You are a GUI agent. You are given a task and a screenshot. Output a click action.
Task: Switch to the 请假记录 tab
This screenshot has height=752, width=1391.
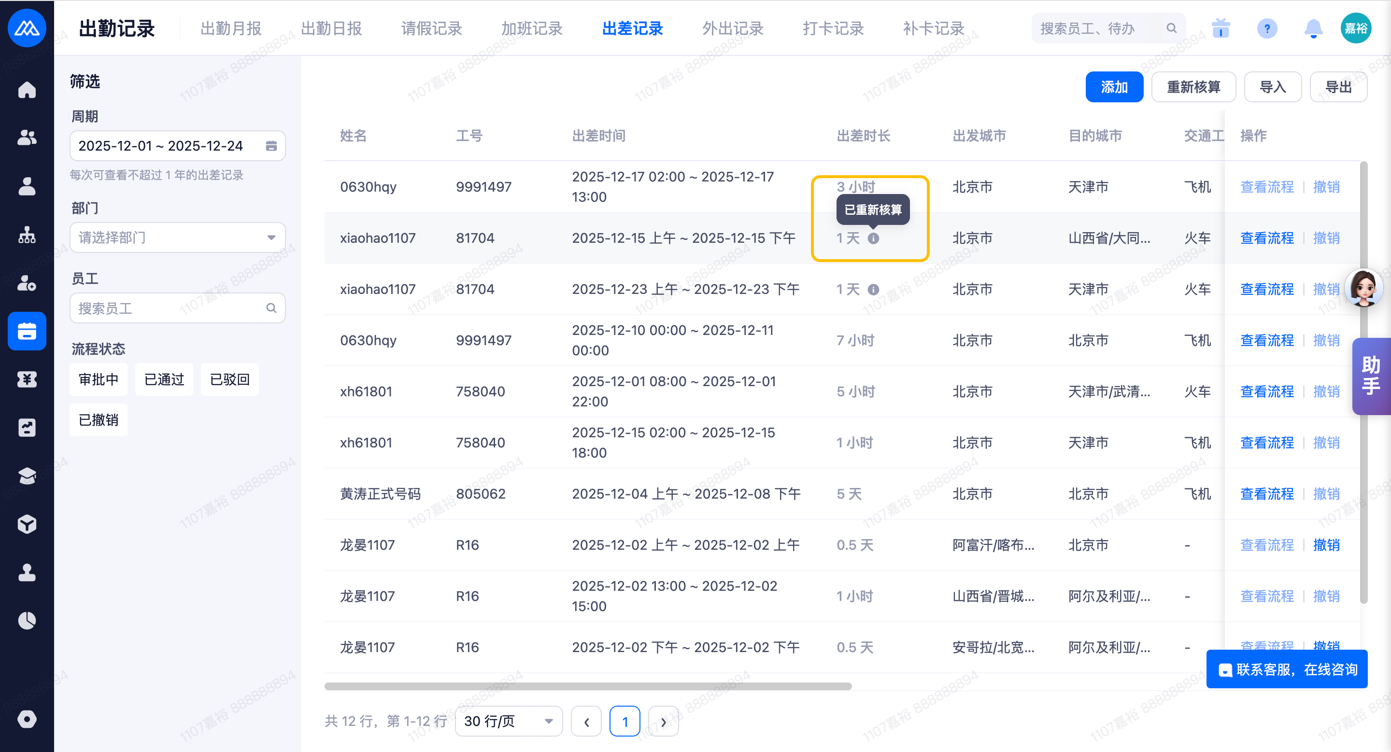click(x=431, y=28)
